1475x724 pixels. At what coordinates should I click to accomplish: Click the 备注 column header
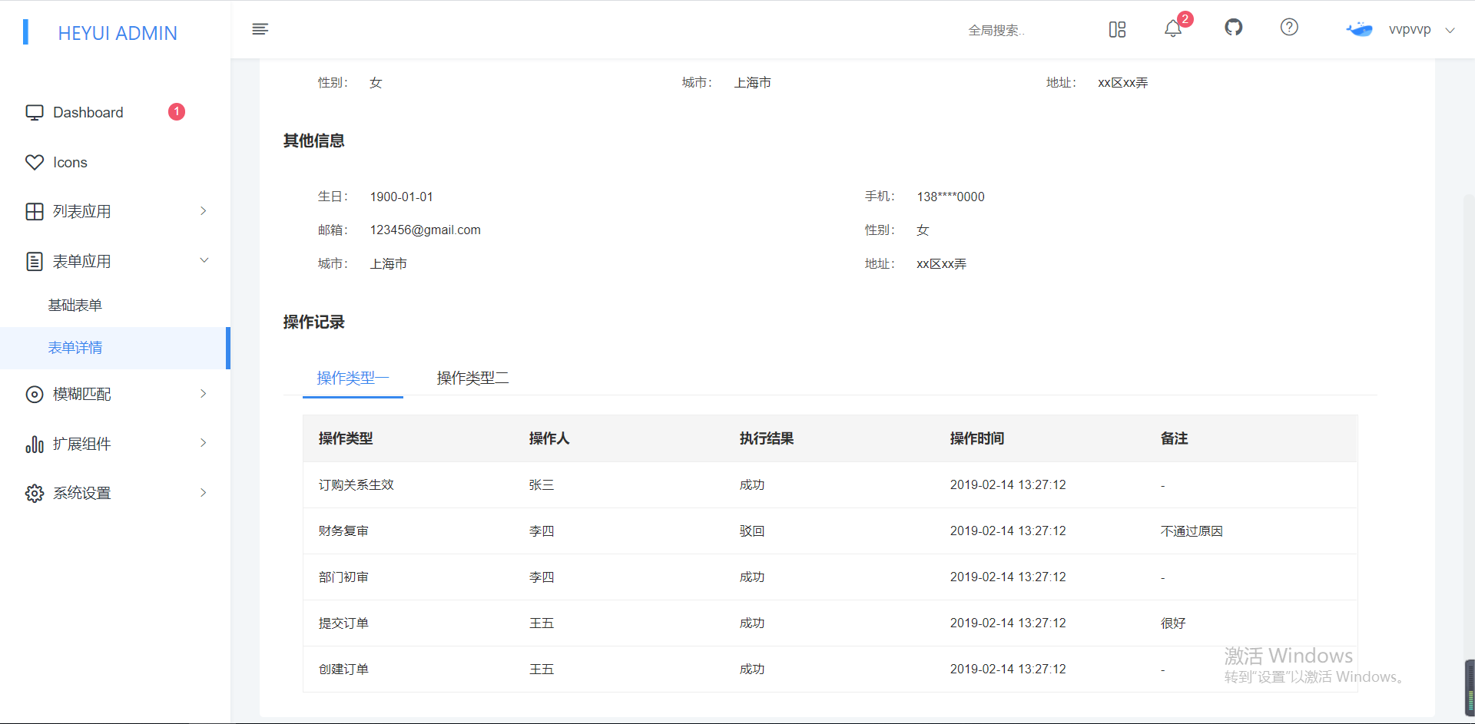click(1175, 438)
